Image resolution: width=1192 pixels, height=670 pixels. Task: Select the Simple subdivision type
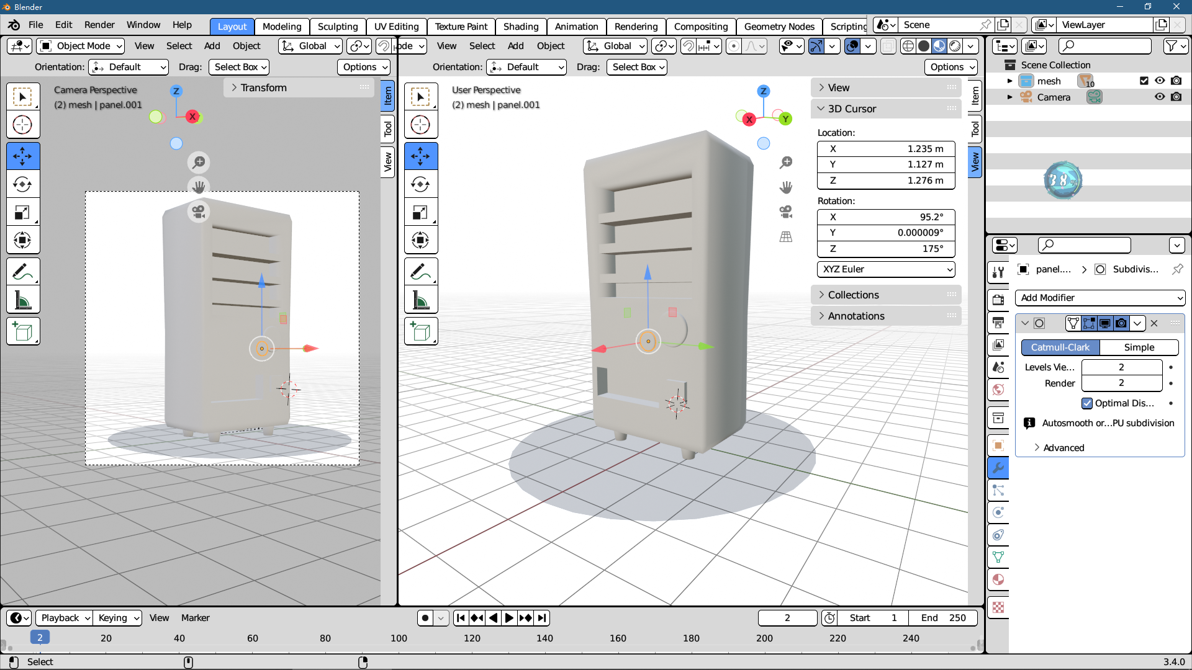tap(1139, 347)
